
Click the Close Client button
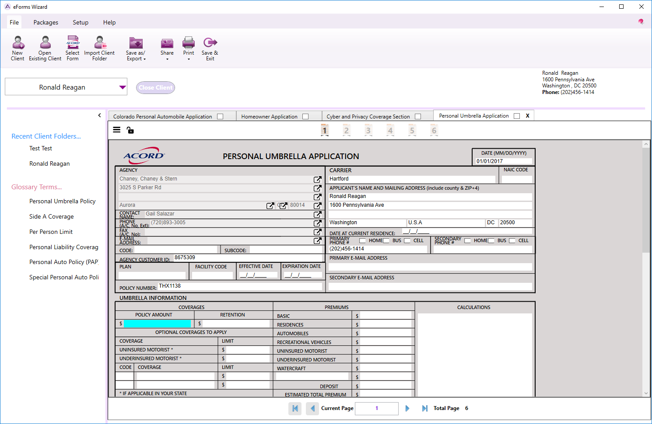click(155, 87)
